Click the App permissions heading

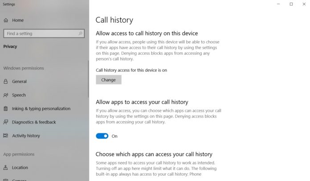point(19,154)
